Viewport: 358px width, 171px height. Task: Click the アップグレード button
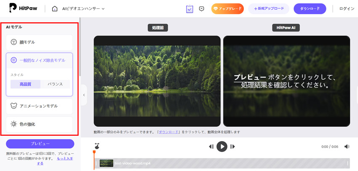click(227, 9)
